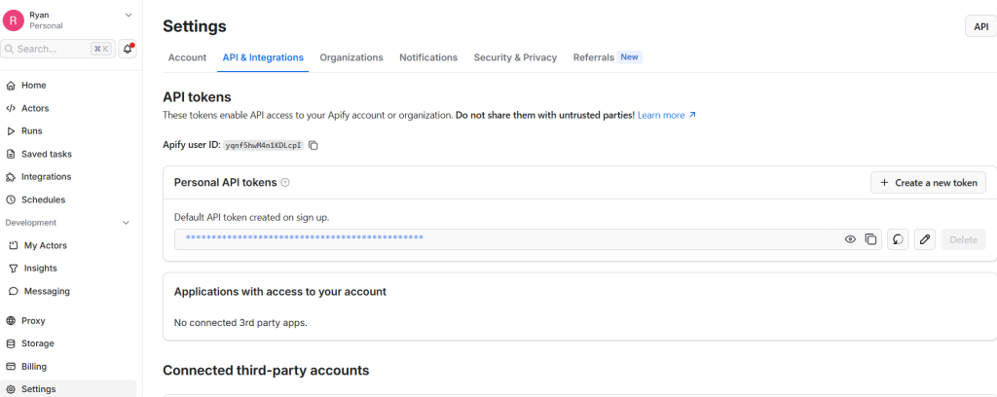Click the disabled Delete button

point(963,239)
